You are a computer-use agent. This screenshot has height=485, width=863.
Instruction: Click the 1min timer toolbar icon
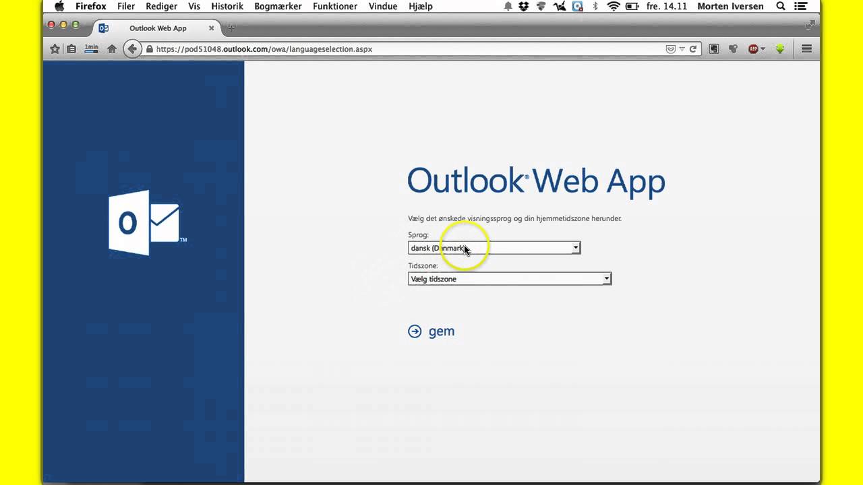coord(92,49)
